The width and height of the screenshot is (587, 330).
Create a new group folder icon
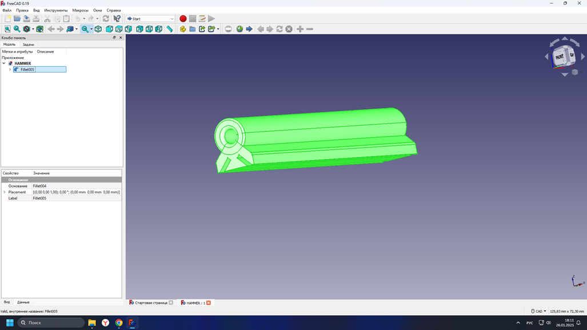[193, 29]
